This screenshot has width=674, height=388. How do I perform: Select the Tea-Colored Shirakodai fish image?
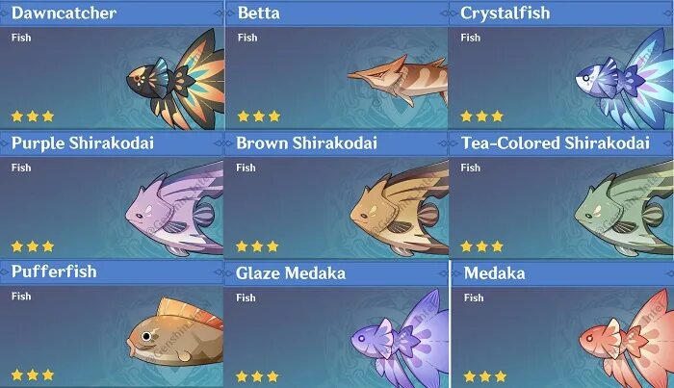(624, 209)
